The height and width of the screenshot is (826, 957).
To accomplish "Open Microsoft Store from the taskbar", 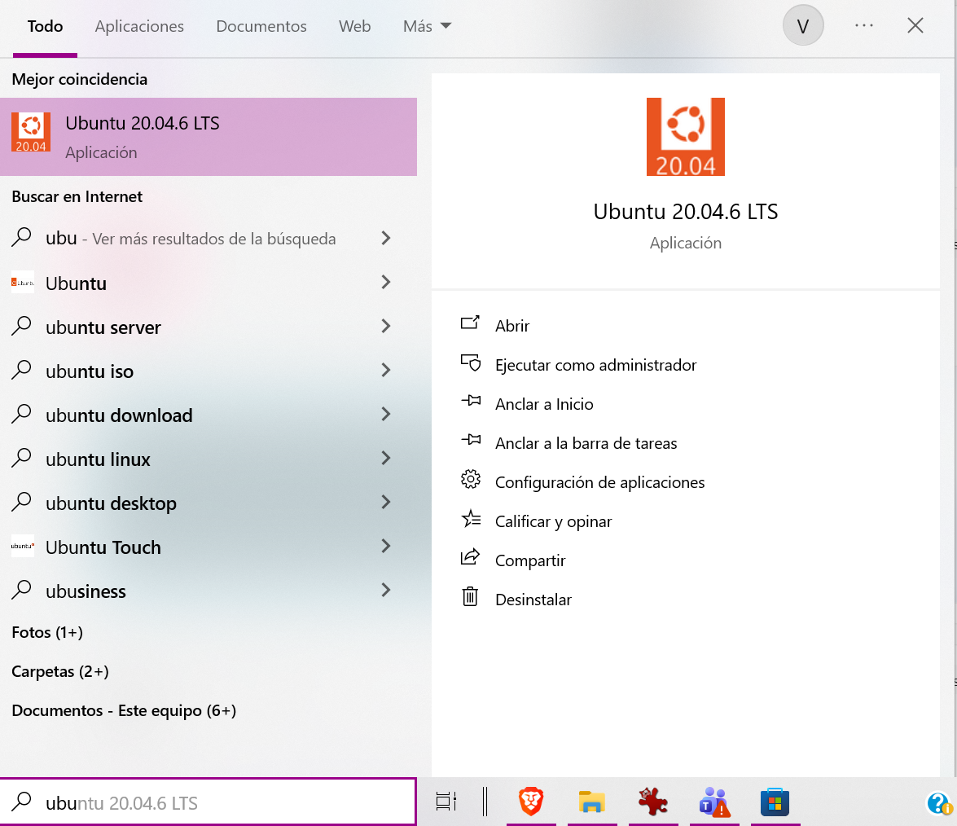I will 775,801.
